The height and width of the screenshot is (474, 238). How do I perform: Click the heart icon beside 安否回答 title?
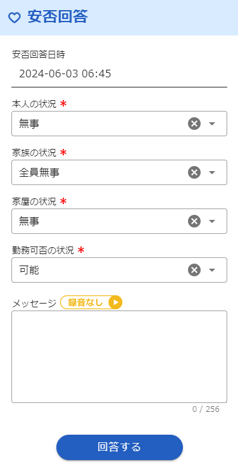[14, 18]
